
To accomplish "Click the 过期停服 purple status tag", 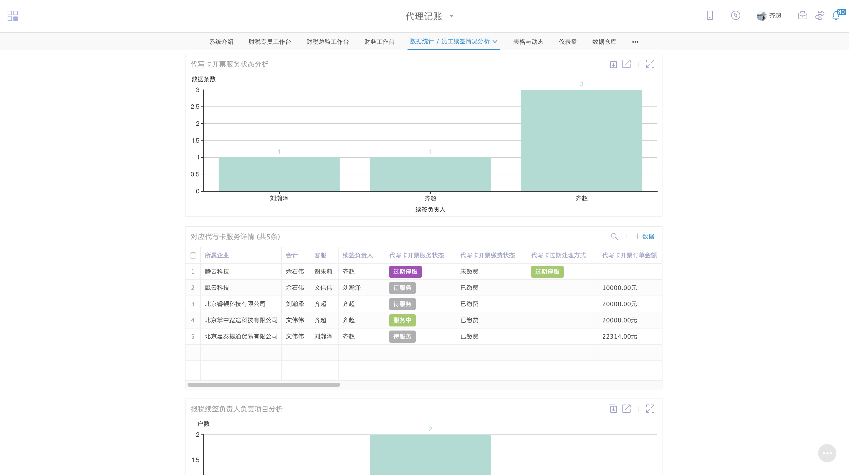I will 405,272.
